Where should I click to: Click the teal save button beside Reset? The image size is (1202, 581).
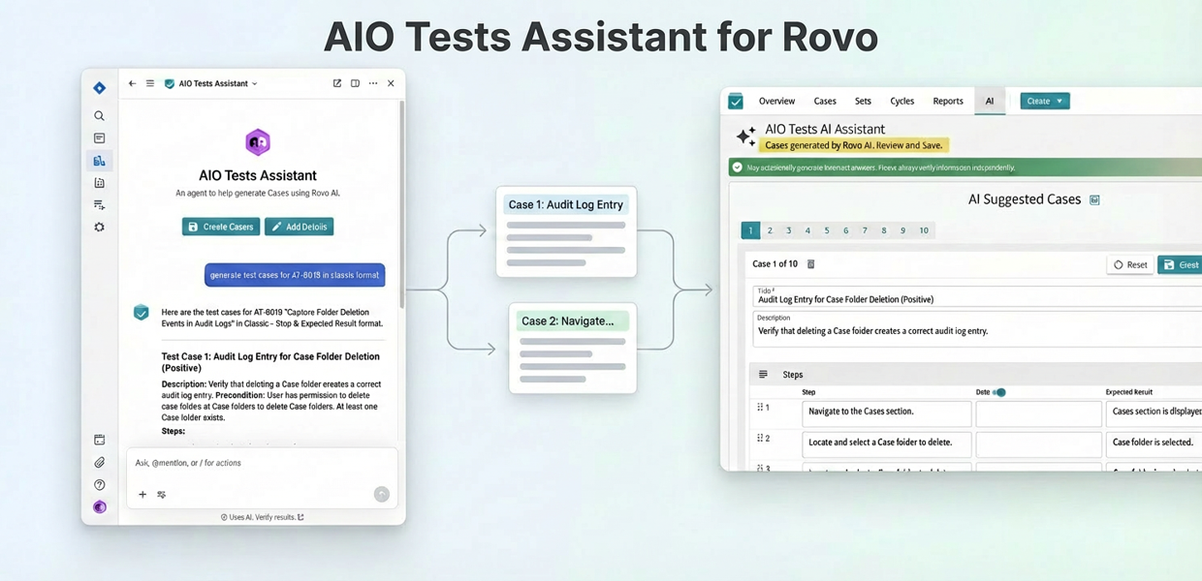1180,264
